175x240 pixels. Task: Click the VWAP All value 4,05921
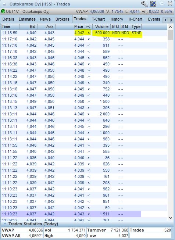36,236
